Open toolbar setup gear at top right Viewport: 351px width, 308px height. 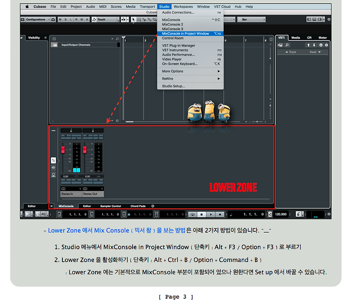[x=329, y=20]
